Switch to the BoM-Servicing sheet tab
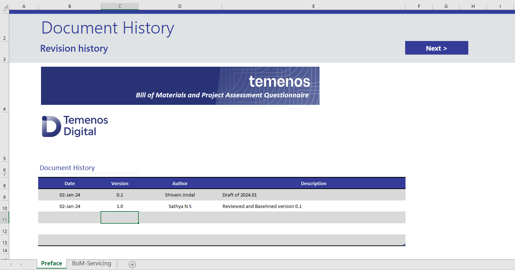 tap(92, 264)
